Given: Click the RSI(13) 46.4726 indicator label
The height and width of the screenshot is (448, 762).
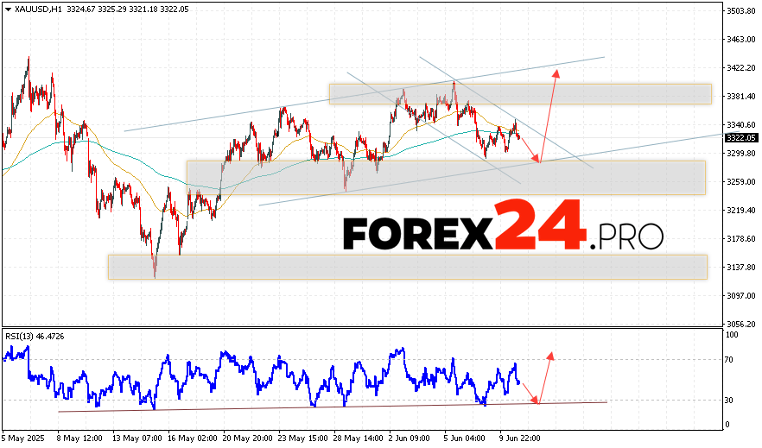Looking at the screenshot, I should point(35,333).
